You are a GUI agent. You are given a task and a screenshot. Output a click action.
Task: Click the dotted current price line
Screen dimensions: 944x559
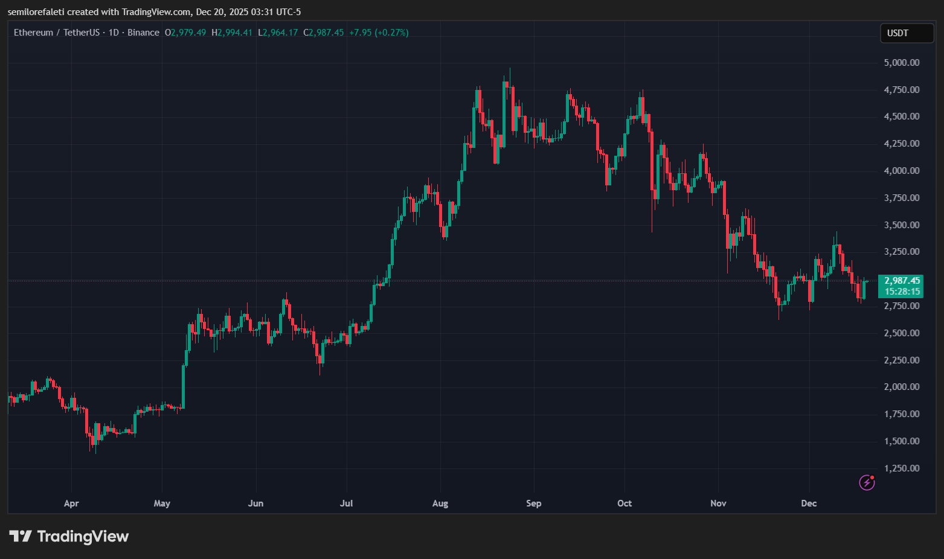tap(423, 280)
